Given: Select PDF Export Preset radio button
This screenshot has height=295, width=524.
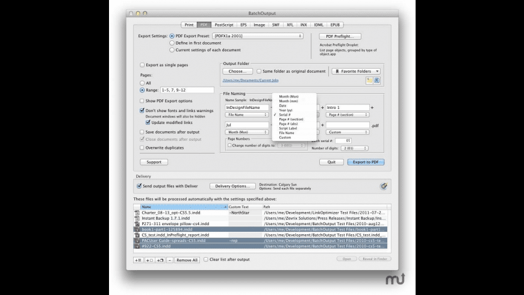Looking at the screenshot, I should [x=172, y=36].
